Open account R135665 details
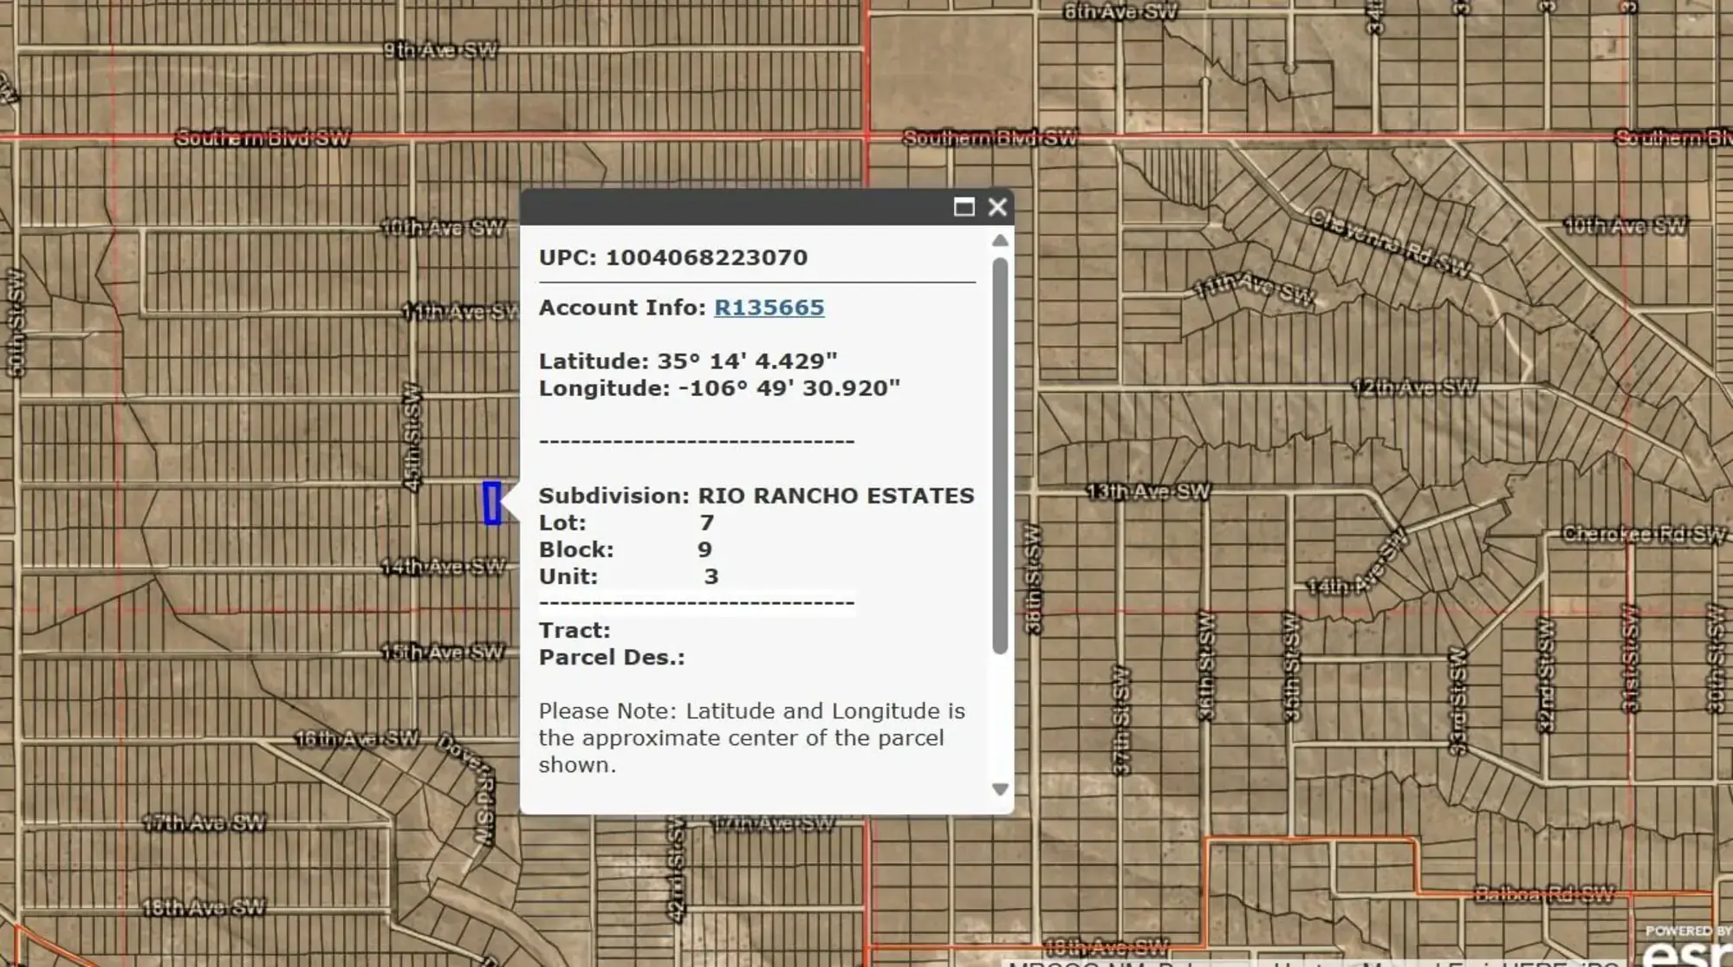The height and width of the screenshot is (967, 1733). [x=769, y=307]
